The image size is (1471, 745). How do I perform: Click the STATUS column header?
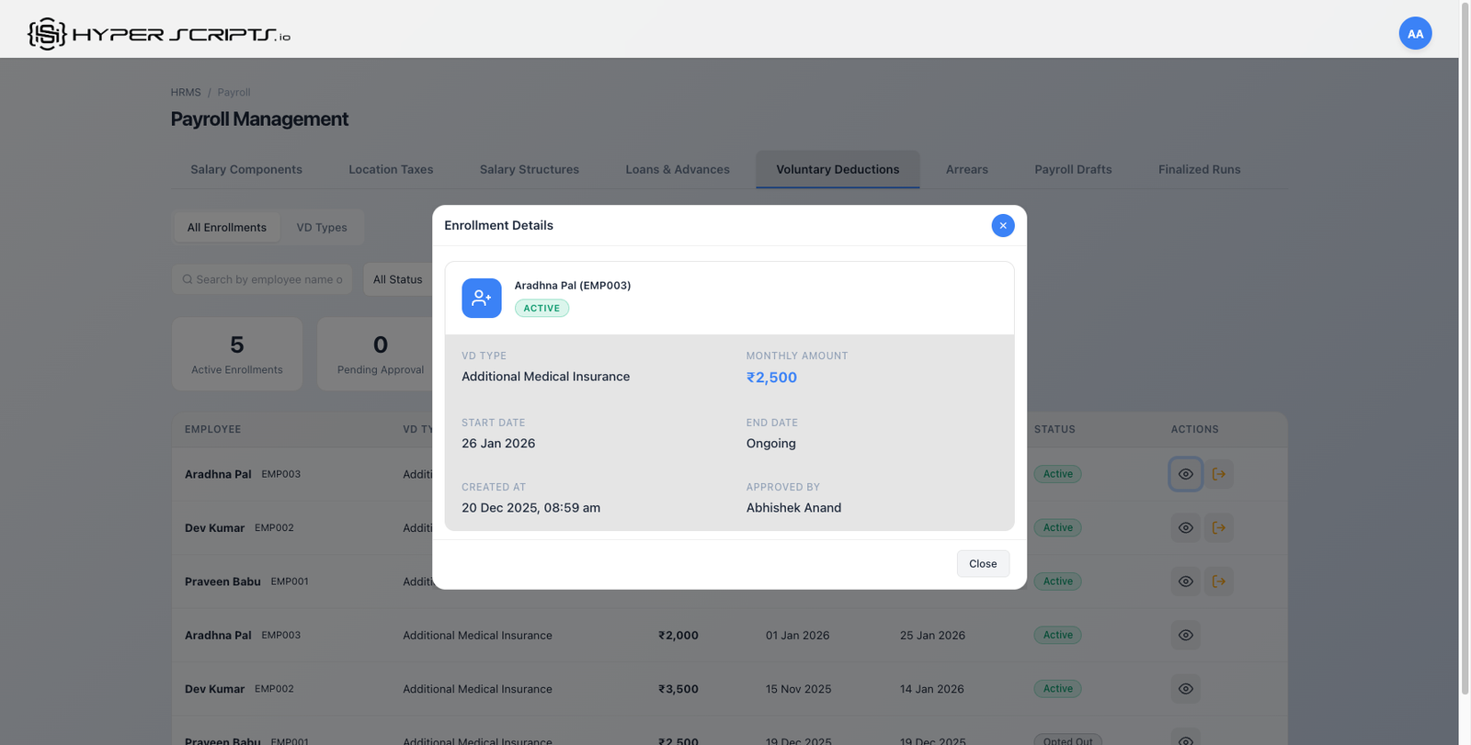[x=1055, y=430]
